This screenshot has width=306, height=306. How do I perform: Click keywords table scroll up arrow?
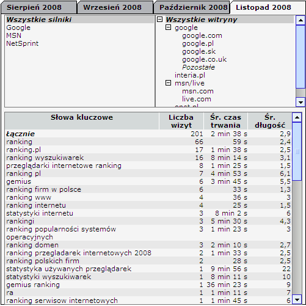point(297,117)
